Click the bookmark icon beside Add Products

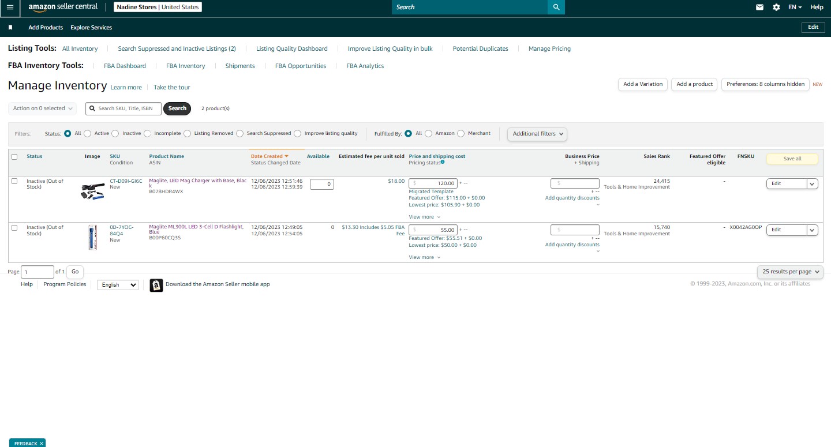[10, 27]
